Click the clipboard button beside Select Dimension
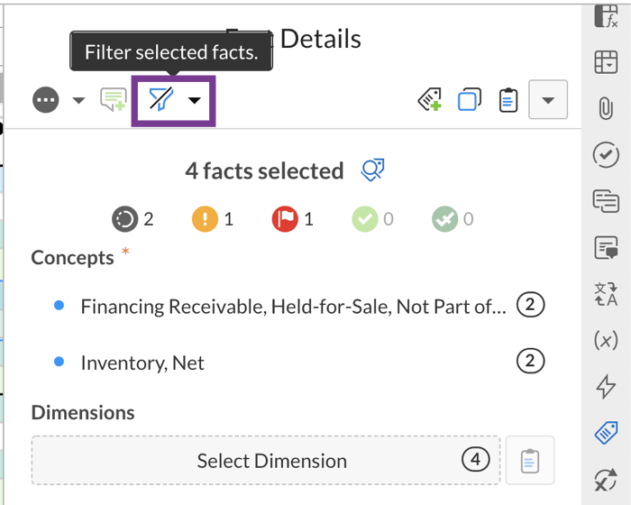631x505 pixels. tap(530, 461)
